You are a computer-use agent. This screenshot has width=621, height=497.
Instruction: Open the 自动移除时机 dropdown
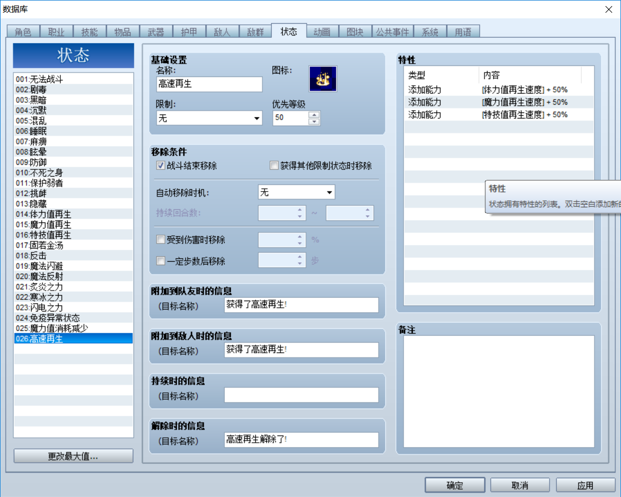click(x=296, y=192)
